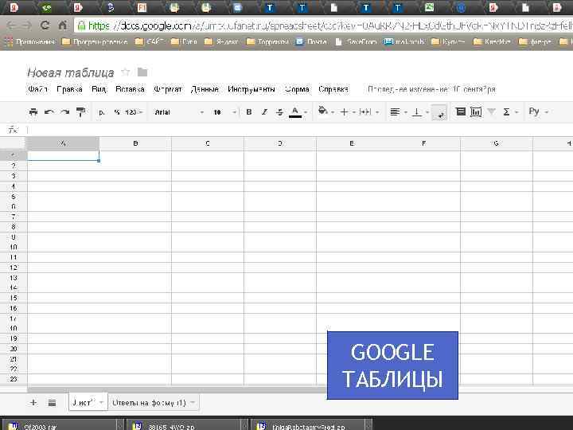
Task: Open the all-sheets list icon
Action: (x=52, y=403)
